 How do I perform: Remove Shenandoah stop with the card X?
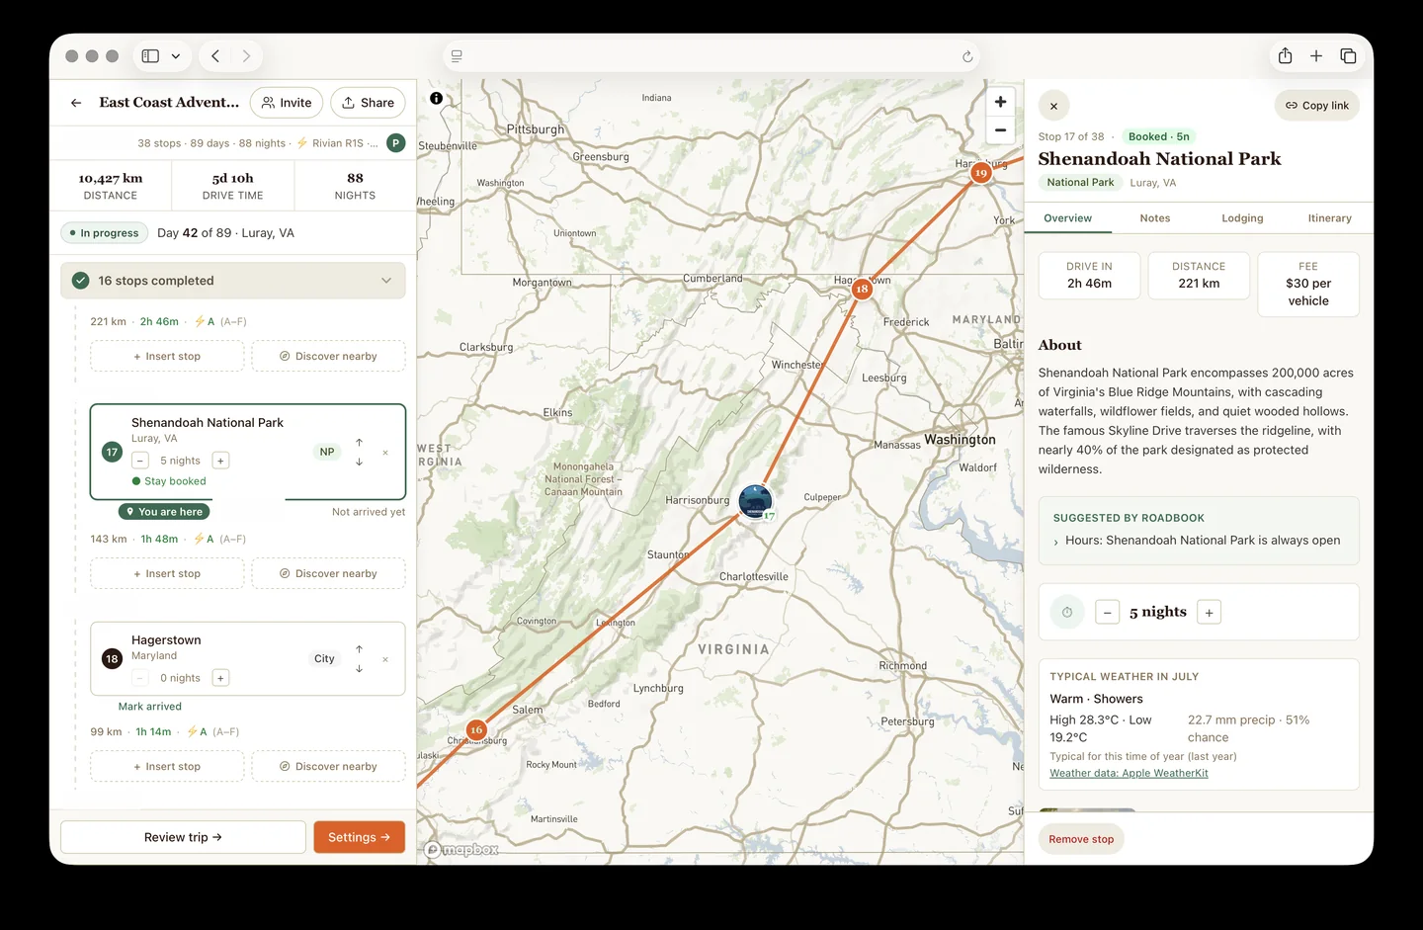(x=385, y=453)
